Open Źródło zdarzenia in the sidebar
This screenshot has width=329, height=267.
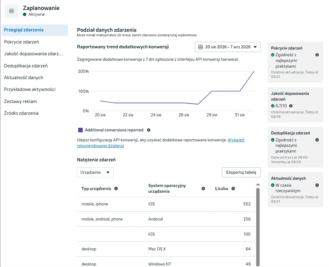point(21,113)
